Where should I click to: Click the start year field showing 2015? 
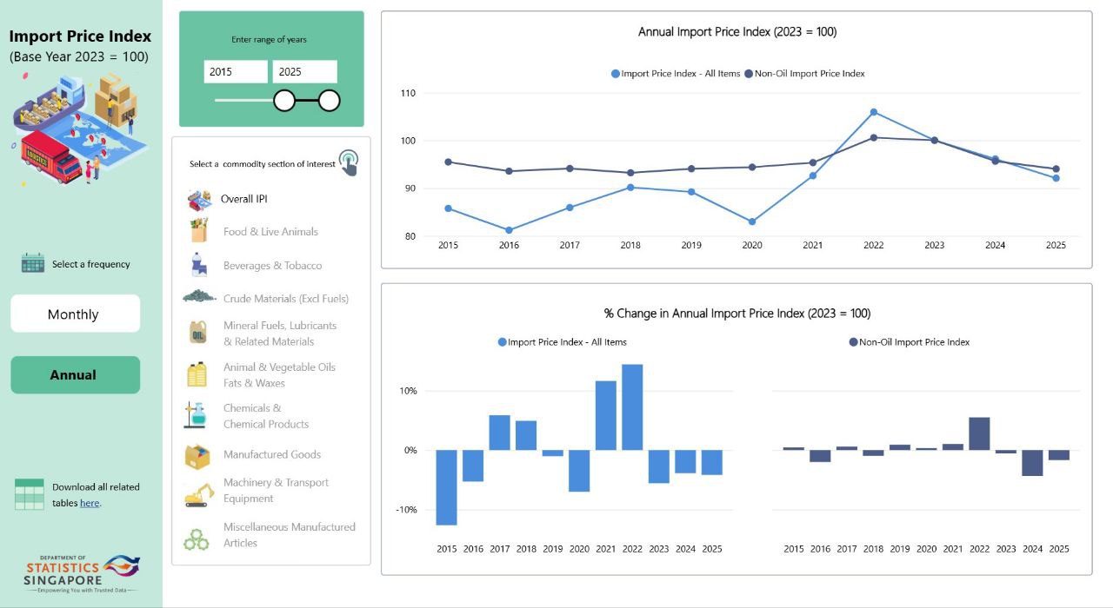tap(236, 72)
